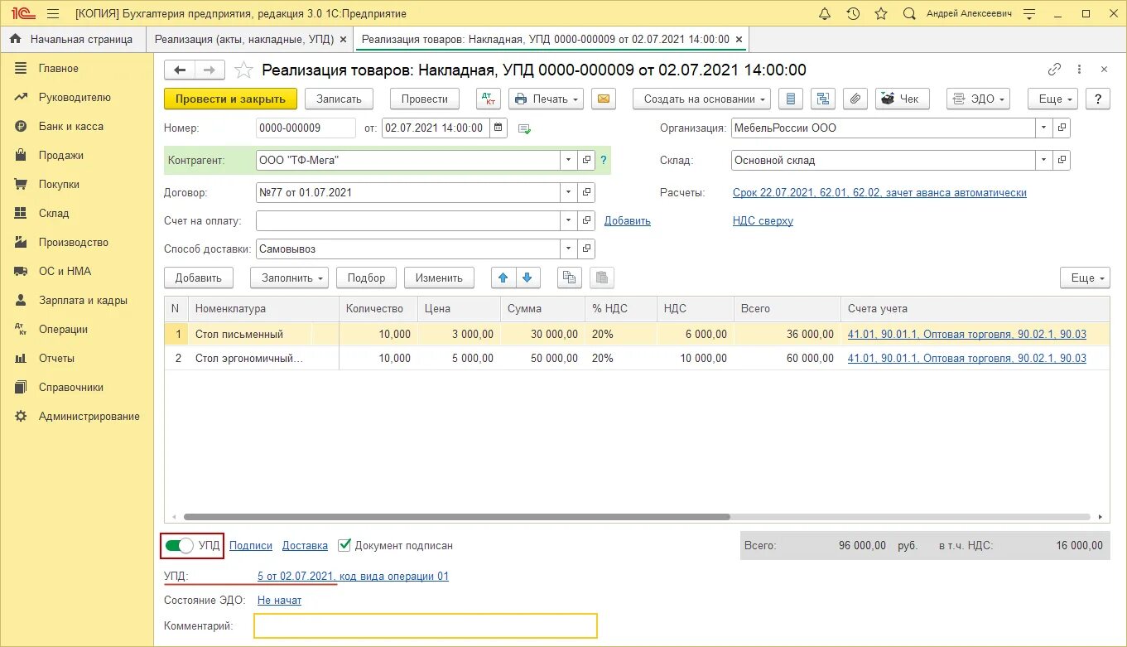
Task: Open notifications bell icon
Action: [x=825, y=13]
